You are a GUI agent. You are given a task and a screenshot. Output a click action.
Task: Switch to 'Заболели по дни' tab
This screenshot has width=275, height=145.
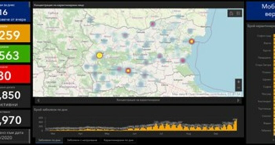click(49, 140)
